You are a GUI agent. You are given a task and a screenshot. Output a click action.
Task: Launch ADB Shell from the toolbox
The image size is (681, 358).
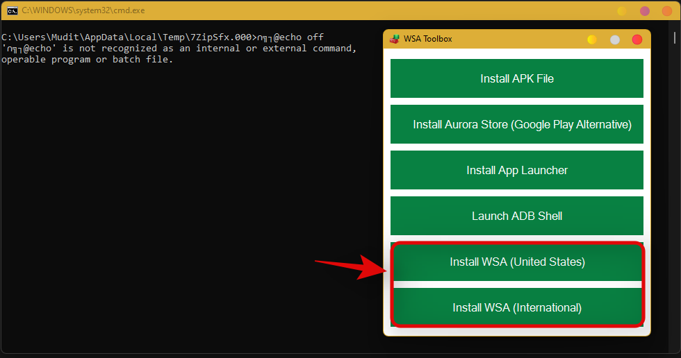(x=516, y=216)
